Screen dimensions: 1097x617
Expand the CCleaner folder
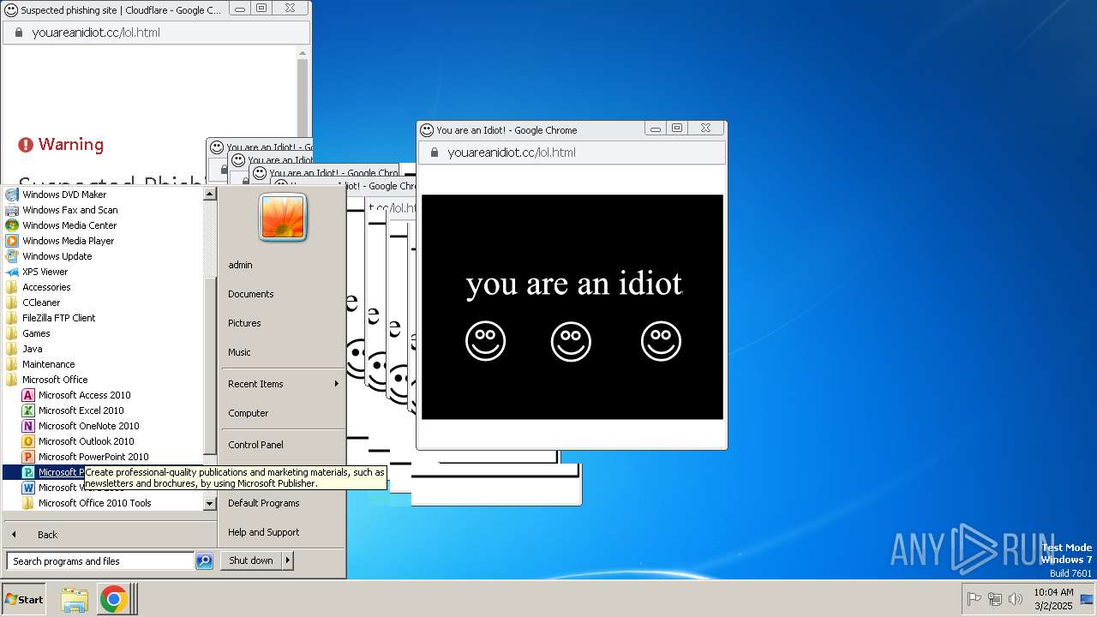pos(41,303)
